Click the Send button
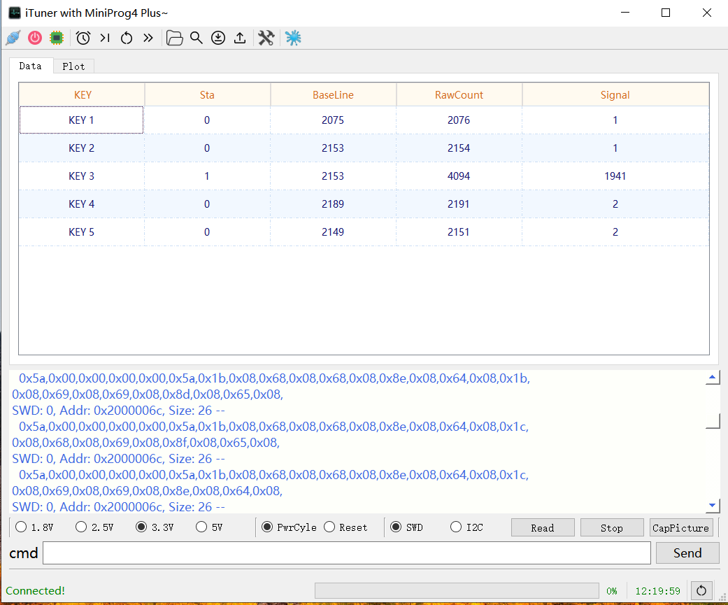The width and height of the screenshot is (728, 605). 687,553
